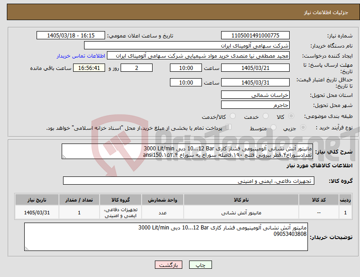This screenshot has height=277, width=360.
Task: Click the ردیف column header
Action: pos(345,200)
